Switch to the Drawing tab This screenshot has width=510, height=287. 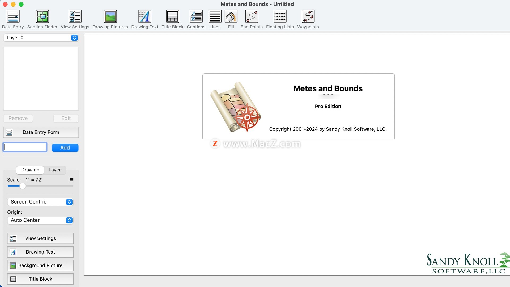coord(30,170)
